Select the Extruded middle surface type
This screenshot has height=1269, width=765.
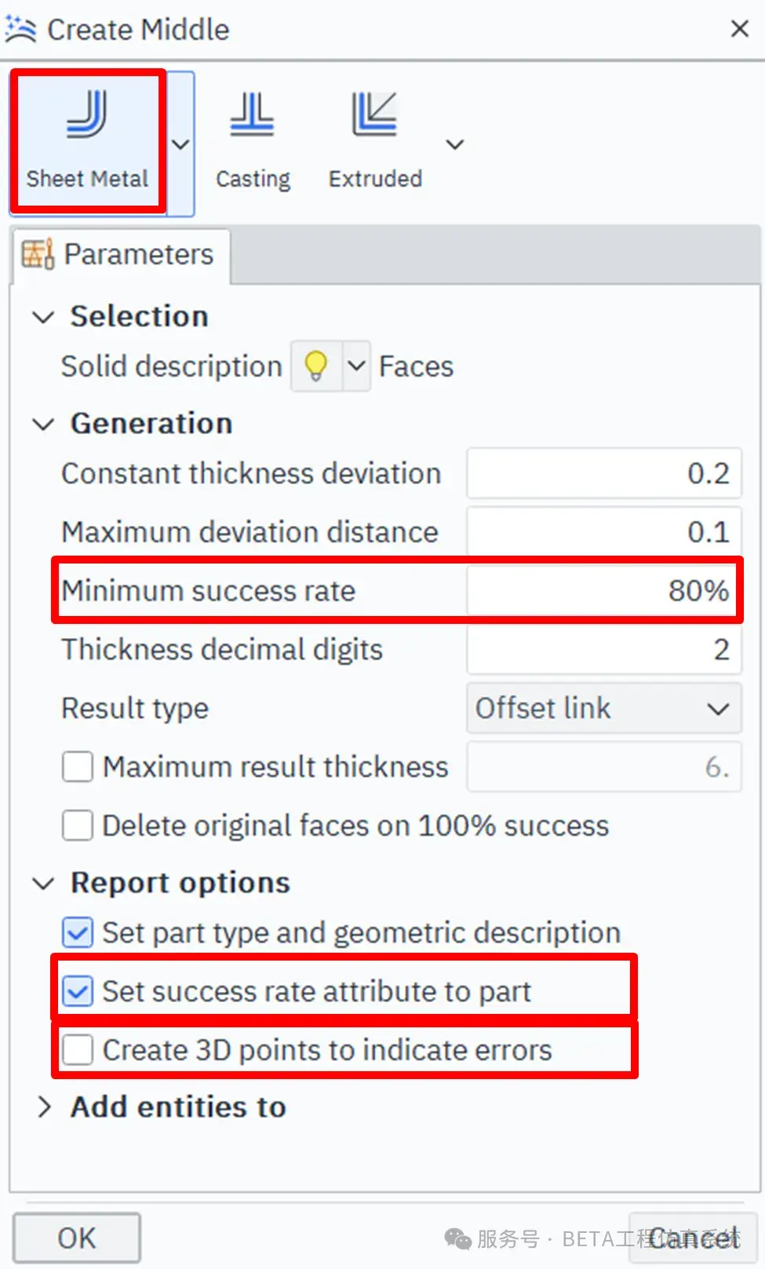(375, 140)
